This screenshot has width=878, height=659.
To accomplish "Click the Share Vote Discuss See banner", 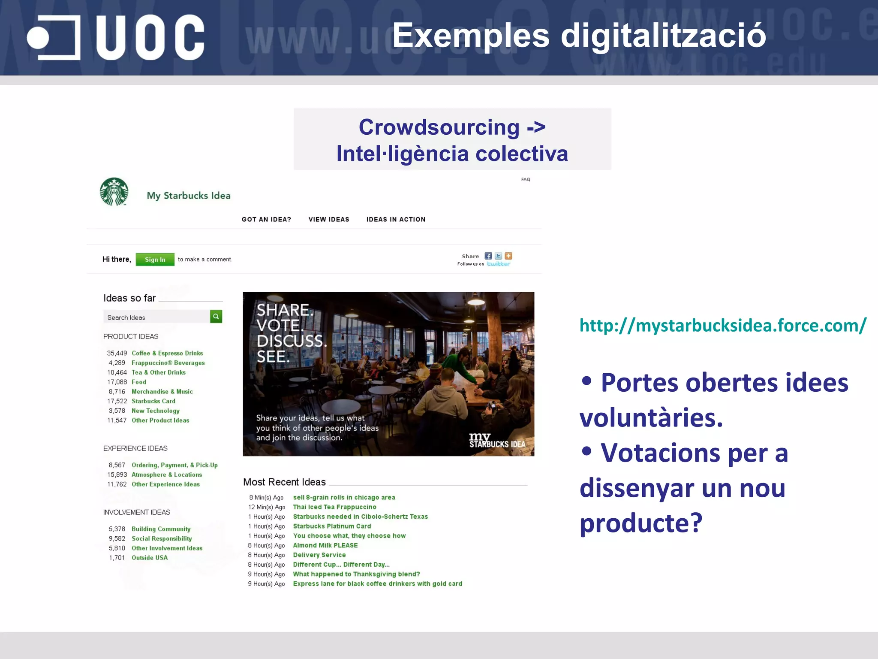I will click(x=388, y=374).
